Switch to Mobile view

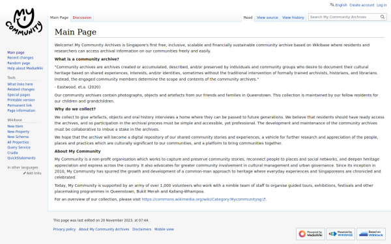click(x=164, y=229)
